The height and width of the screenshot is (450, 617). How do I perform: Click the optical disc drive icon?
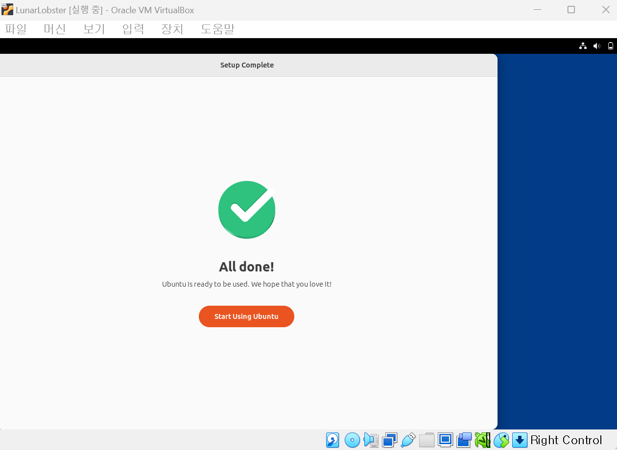click(x=352, y=440)
